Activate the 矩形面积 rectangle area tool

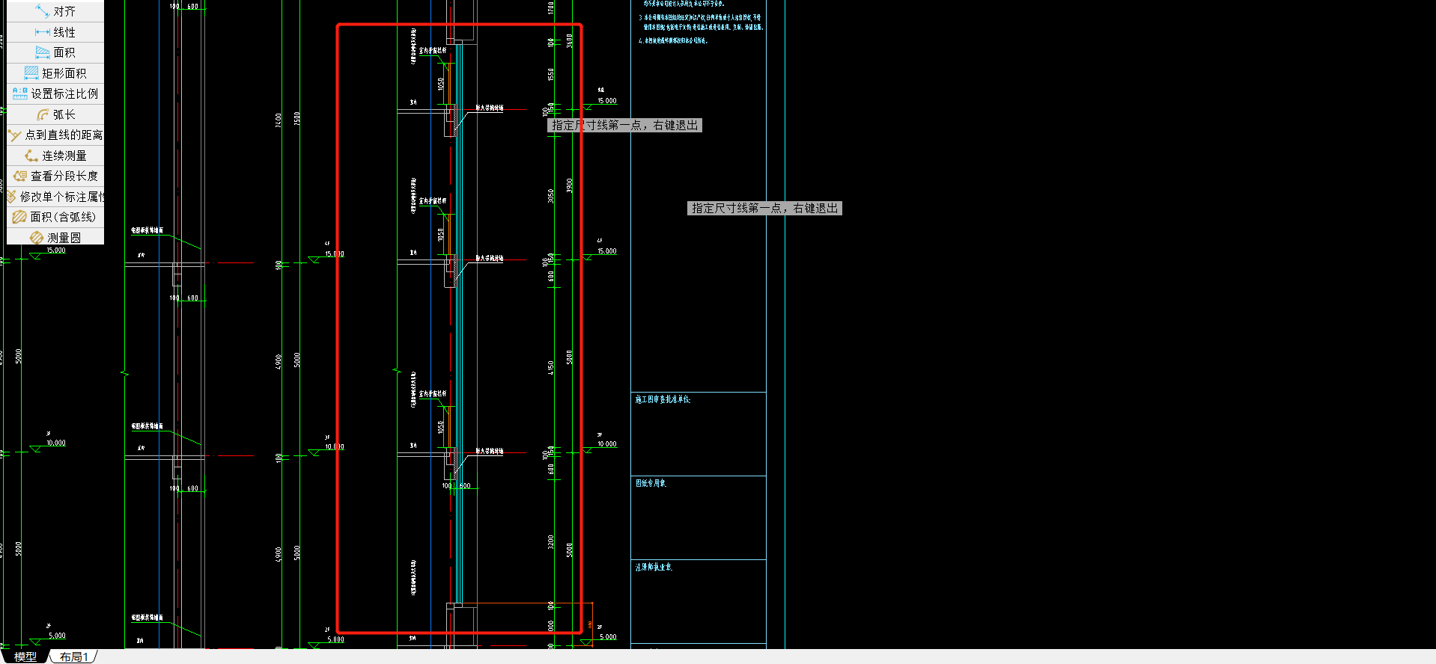(55, 73)
